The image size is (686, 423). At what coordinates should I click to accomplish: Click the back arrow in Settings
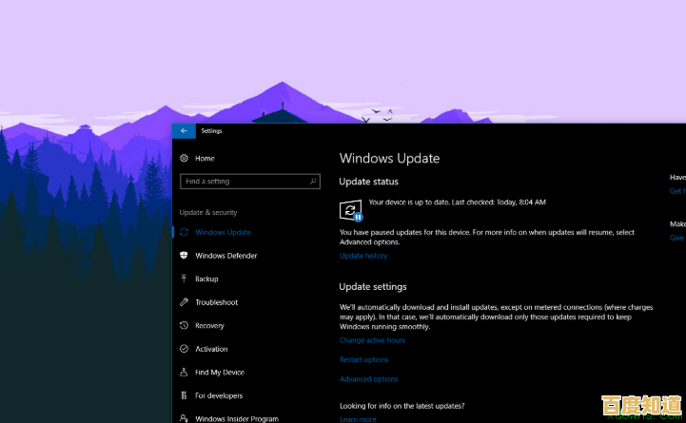(x=184, y=130)
